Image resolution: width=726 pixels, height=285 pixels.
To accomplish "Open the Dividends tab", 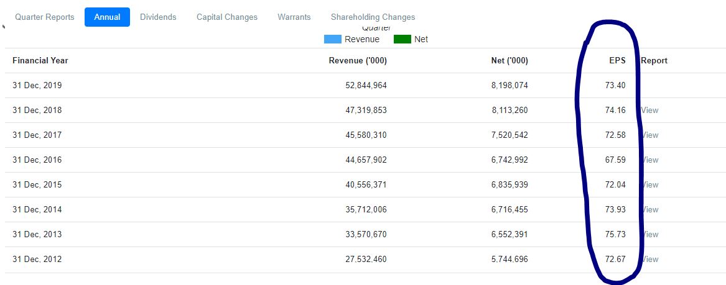I will click(x=158, y=17).
